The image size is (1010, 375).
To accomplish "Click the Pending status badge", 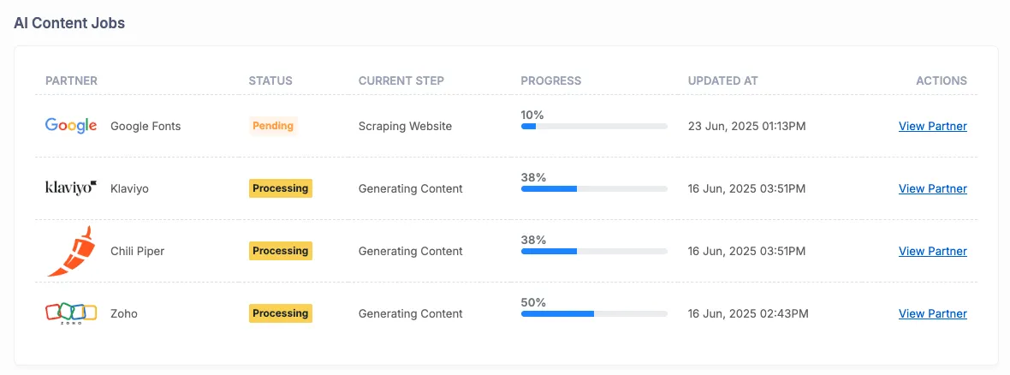I will pyautogui.click(x=273, y=127).
